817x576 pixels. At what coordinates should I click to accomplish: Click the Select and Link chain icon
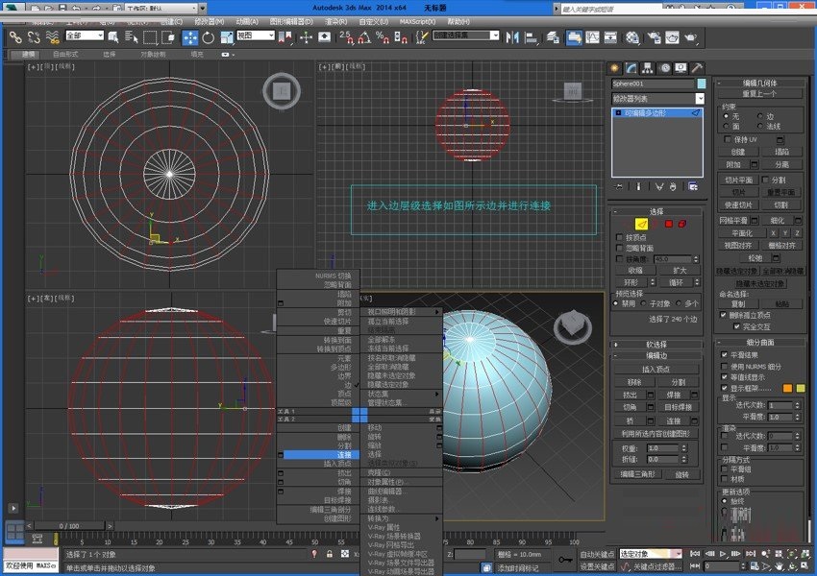(15, 37)
